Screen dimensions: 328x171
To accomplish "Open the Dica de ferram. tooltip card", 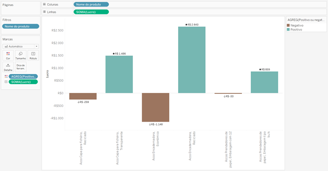I will (20, 67).
